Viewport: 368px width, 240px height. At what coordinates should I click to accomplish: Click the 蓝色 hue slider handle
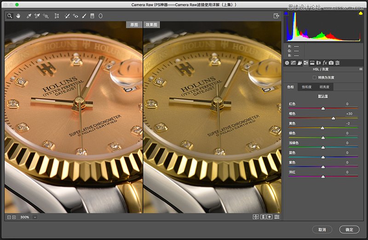(x=323, y=157)
